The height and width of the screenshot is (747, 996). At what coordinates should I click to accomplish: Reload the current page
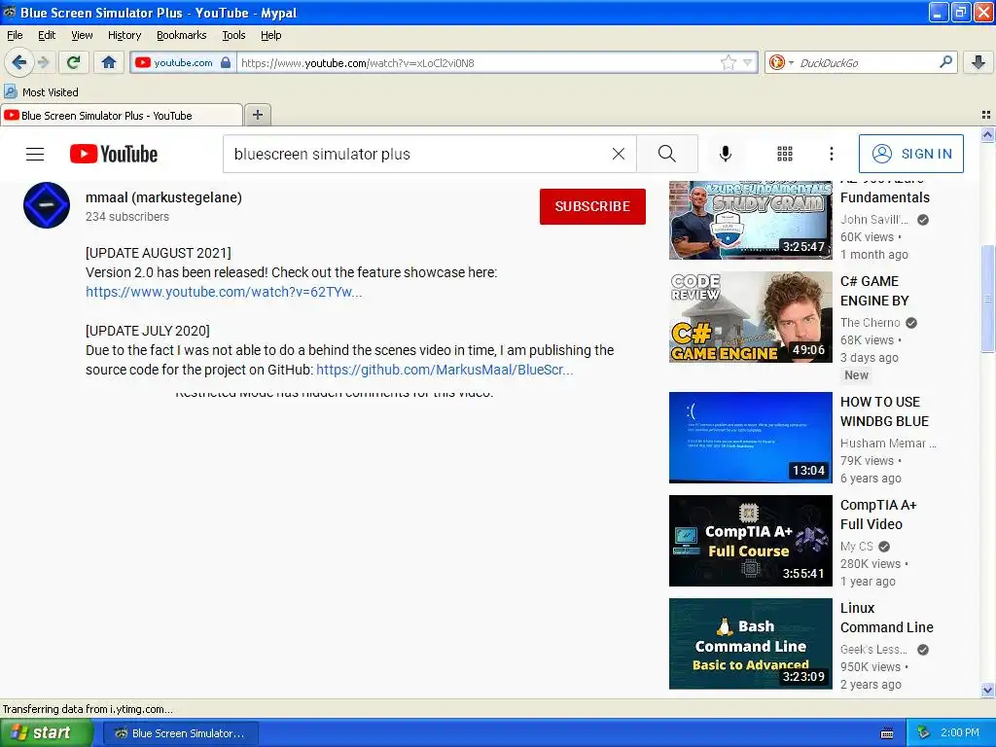coord(73,62)
